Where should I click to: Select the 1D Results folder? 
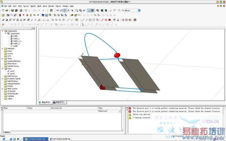(x=11, y=91)
